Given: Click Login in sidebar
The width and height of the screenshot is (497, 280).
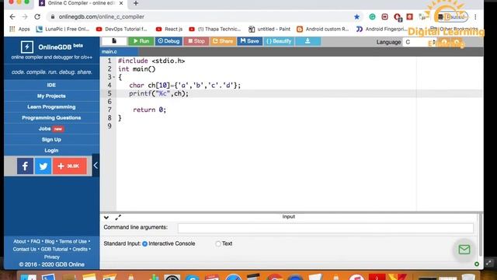Looking at the screenshot, I should 51,150.
